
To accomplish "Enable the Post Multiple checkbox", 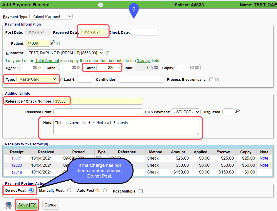I will pyautogui.click(x=141, y=191).
